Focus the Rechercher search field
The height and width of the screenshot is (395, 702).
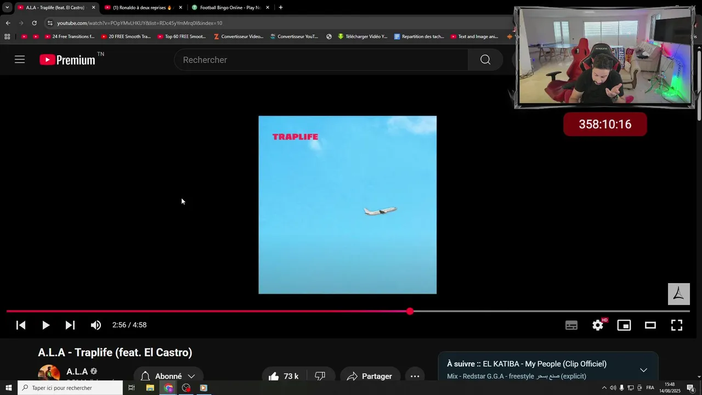coord(321,60)
